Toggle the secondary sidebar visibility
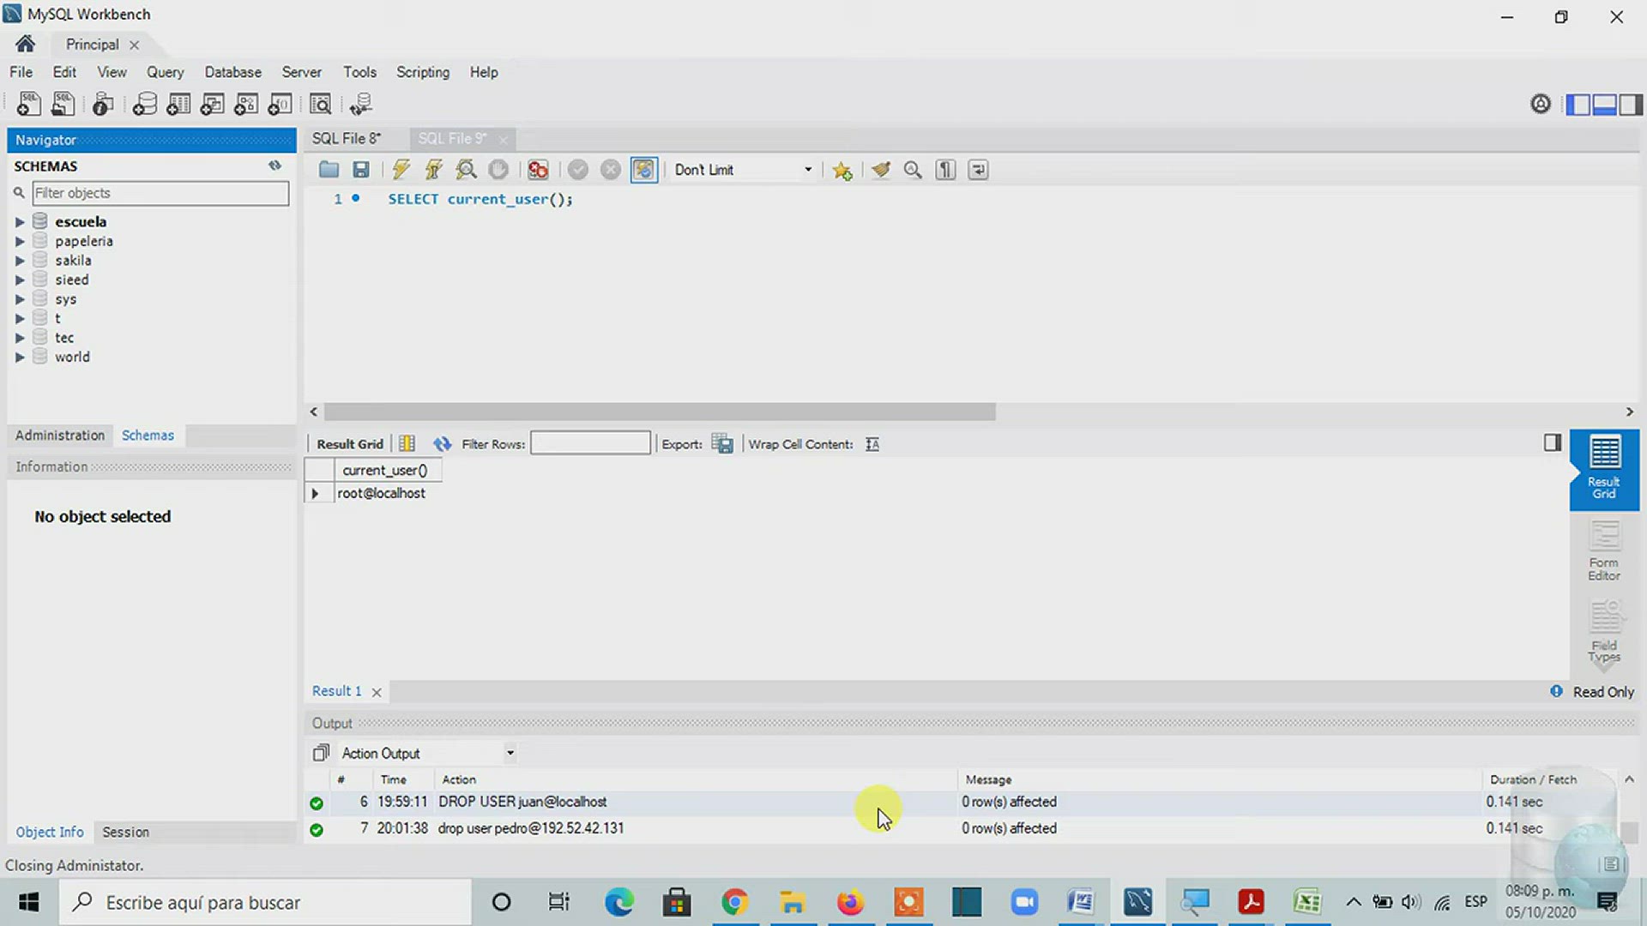The width and height of the screenshot is (1647, 926). tap(1631, 105)
